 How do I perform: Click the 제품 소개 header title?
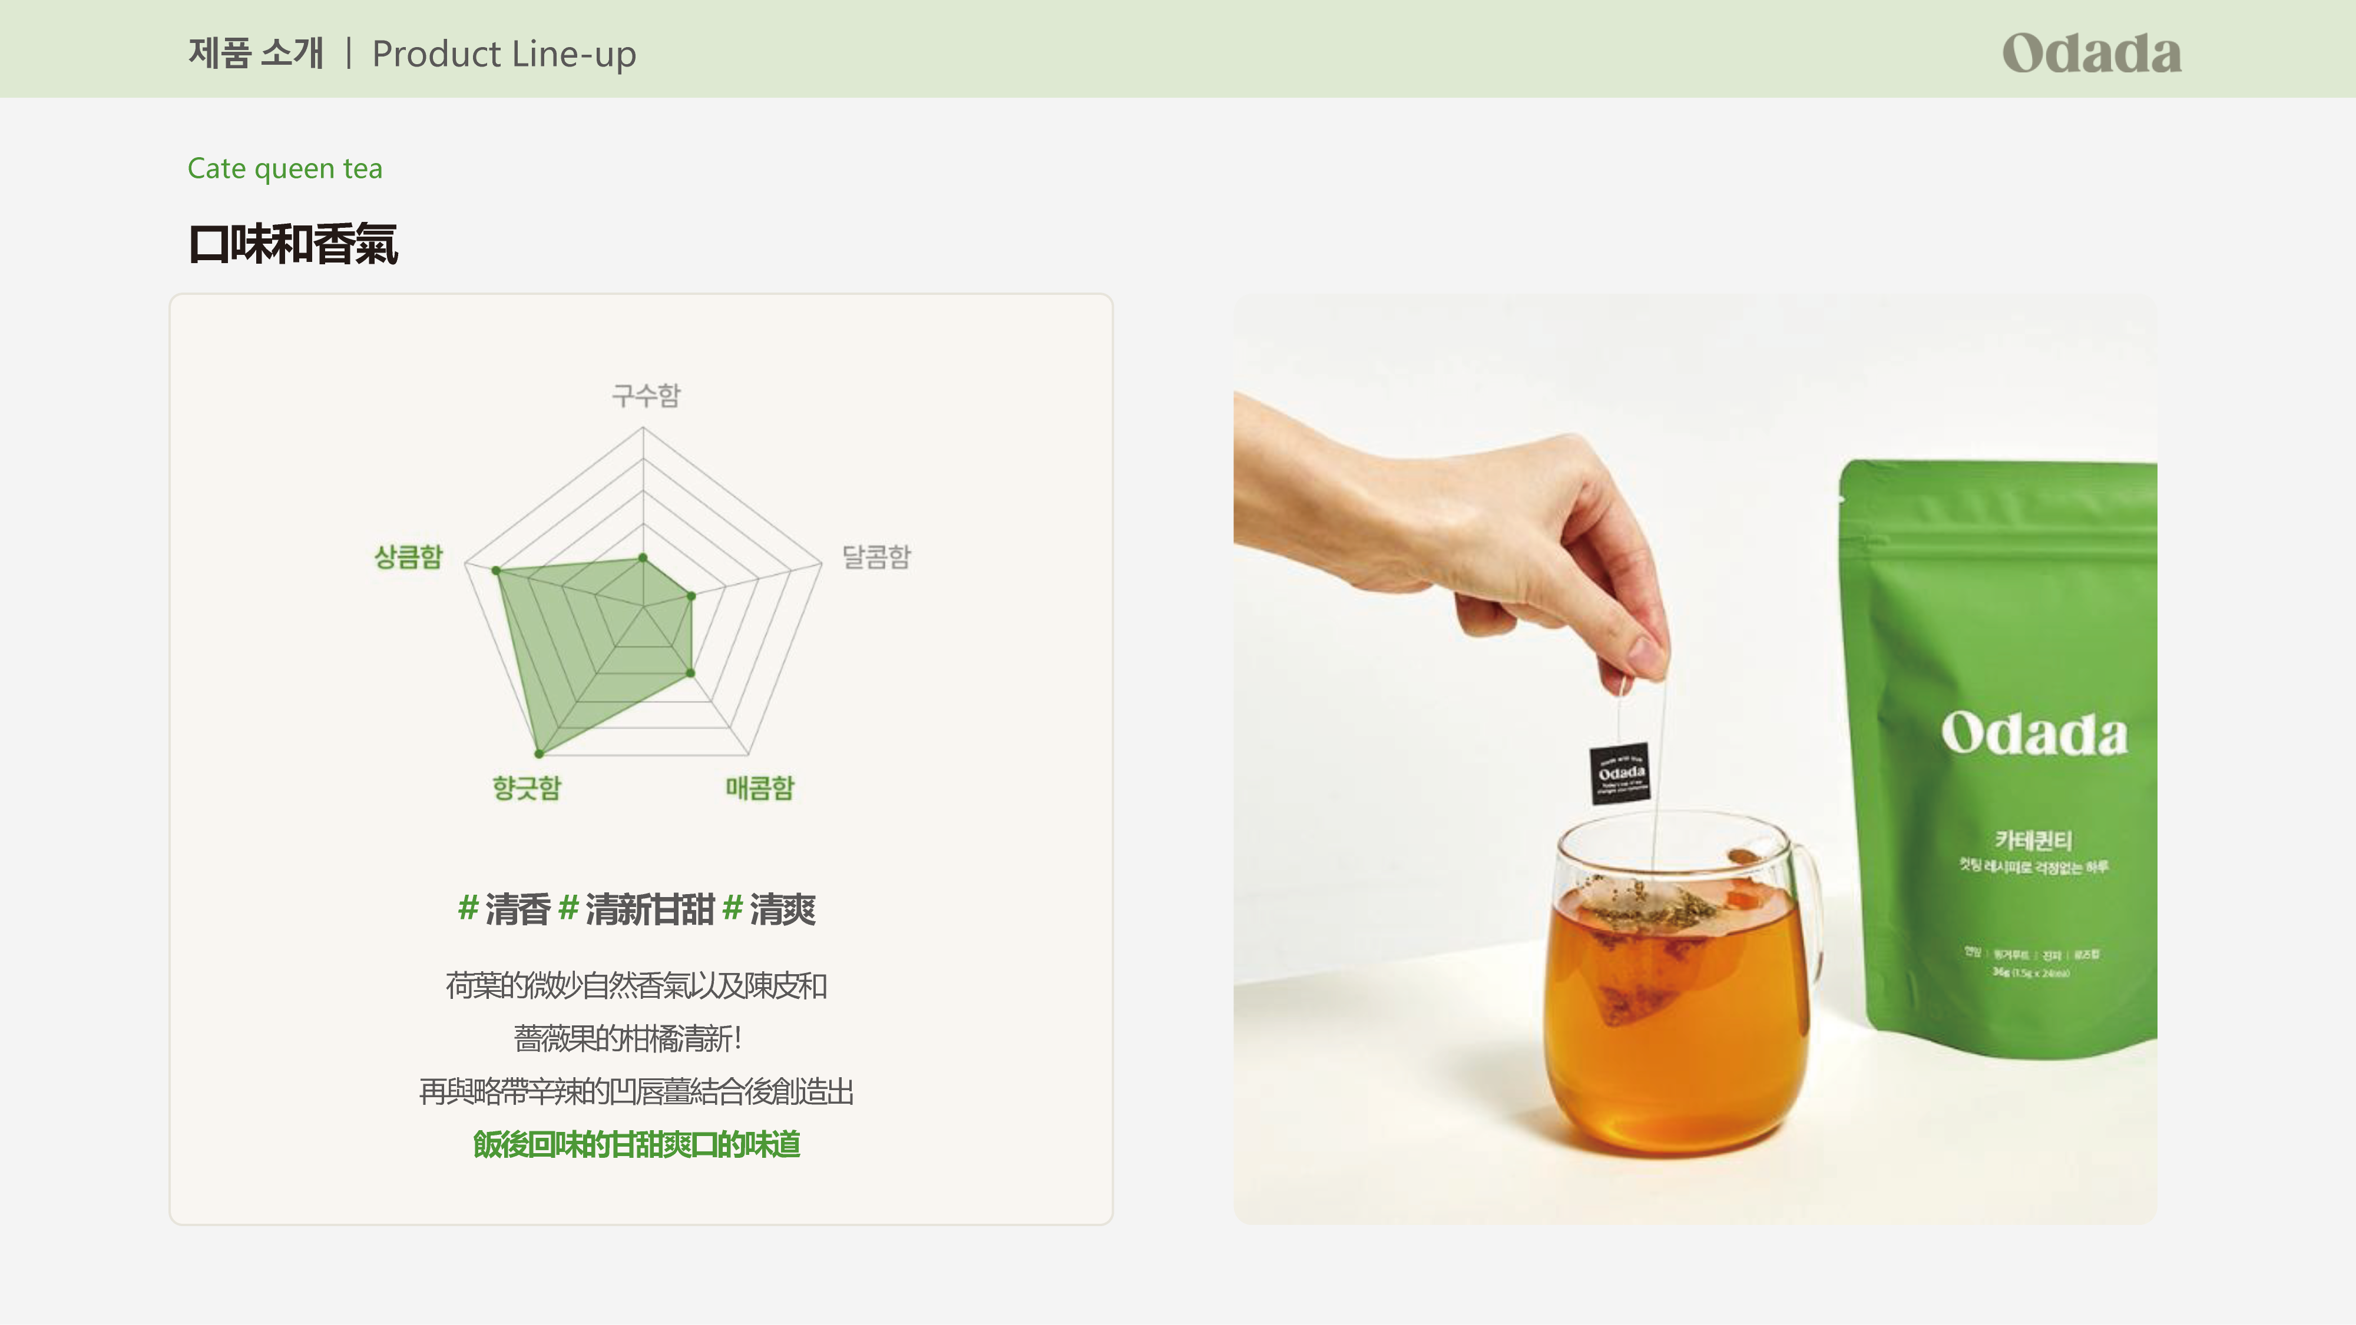click(x=256, y=53)
